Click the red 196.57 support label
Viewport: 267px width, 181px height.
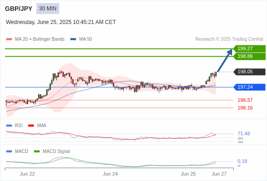click(245, 100)
